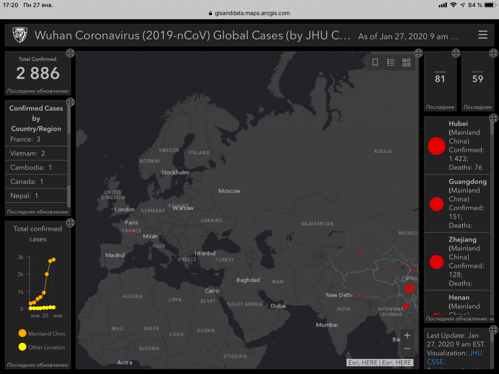Zoom out on the map
The width and height of the screenshot is (499, 374).
click(x=407, y=349)
